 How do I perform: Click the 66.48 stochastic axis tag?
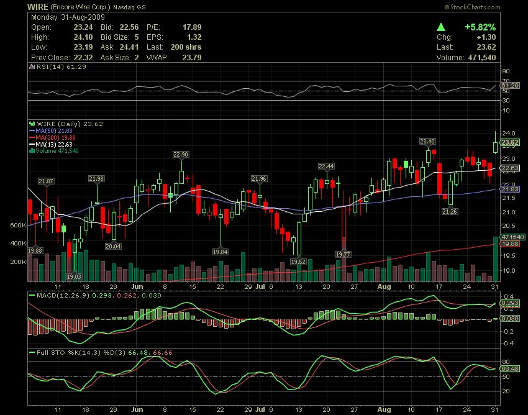510,369
